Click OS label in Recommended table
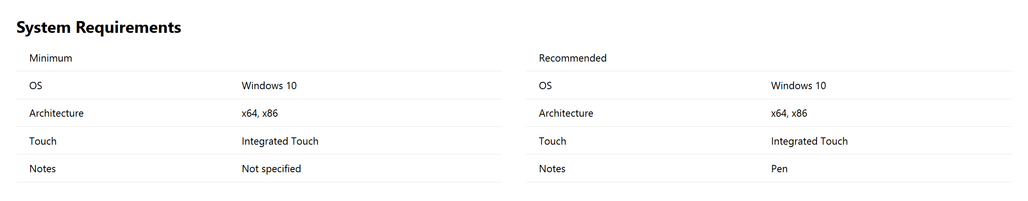Image resolution: width=1028 pixels, height=201 pixels. coord(545,86)
